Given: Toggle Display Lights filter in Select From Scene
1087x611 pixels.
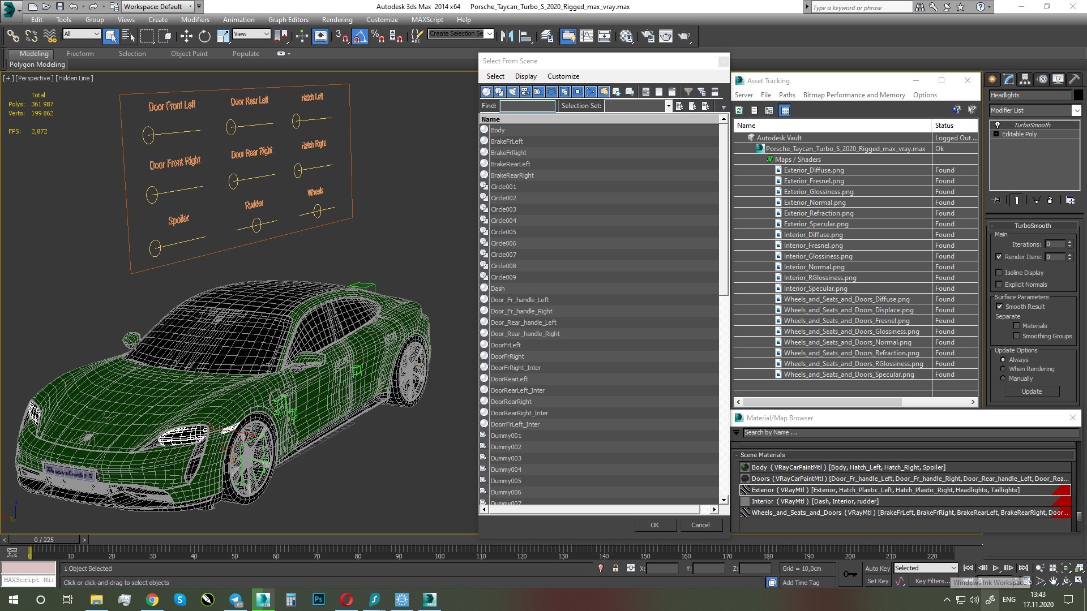Looking at the screenshot, I should [x=512, y=92].
